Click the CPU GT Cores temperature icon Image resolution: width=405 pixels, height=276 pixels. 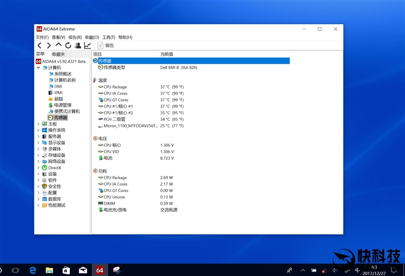pyautogui.click(x=101, y=100)
